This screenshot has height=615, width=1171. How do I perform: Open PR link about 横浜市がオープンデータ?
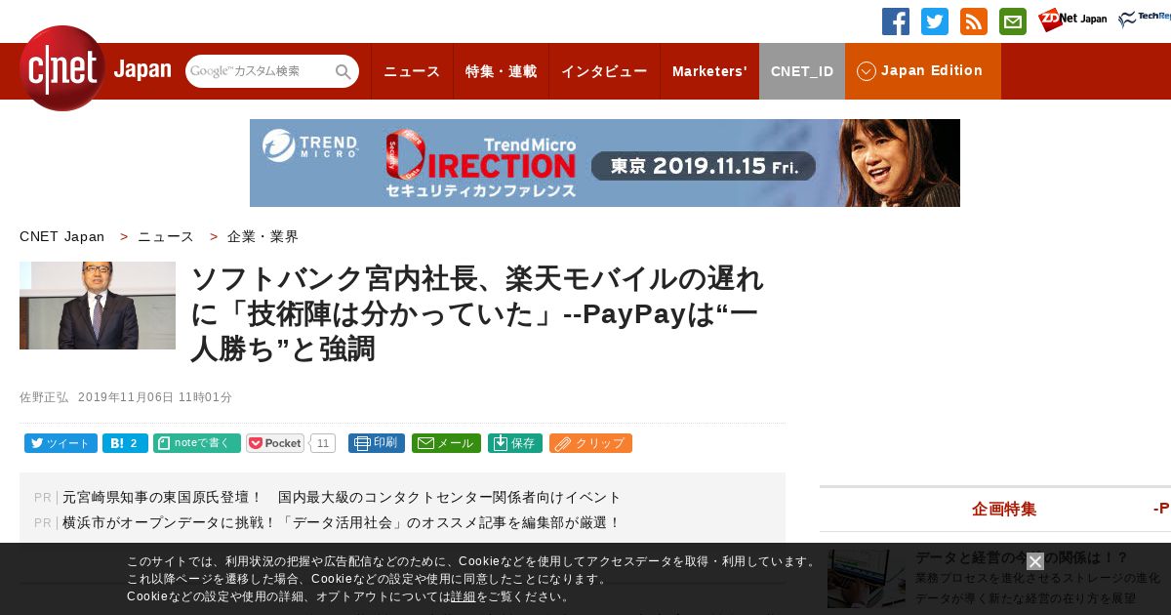(x=342, y=522)
